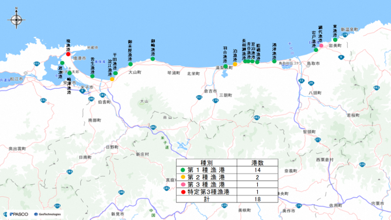Viewport: 391px width, 220px height.
Task: Select the yellow 泊漁港 marker
Action: point(235,64)
